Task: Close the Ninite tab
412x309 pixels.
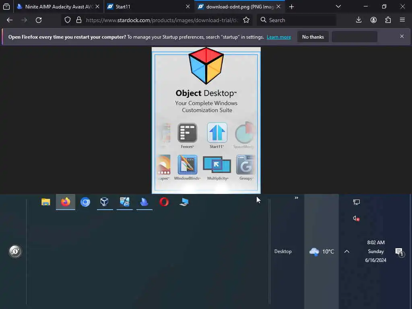Action: pos(97,6)
